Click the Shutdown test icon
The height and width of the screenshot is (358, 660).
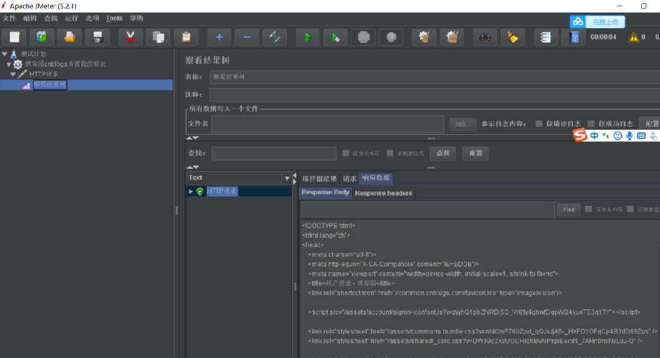pyautogui.click(x=391, y=37)
